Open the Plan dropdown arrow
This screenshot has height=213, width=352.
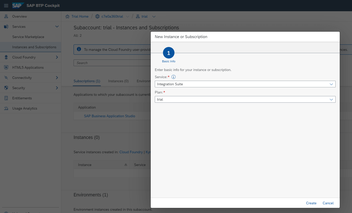(x=331, y=99)
